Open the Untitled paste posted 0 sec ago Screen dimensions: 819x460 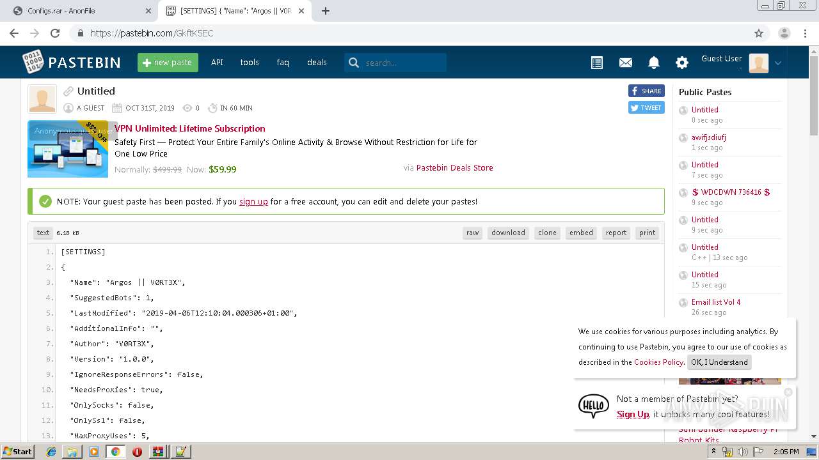pos(704,110)
